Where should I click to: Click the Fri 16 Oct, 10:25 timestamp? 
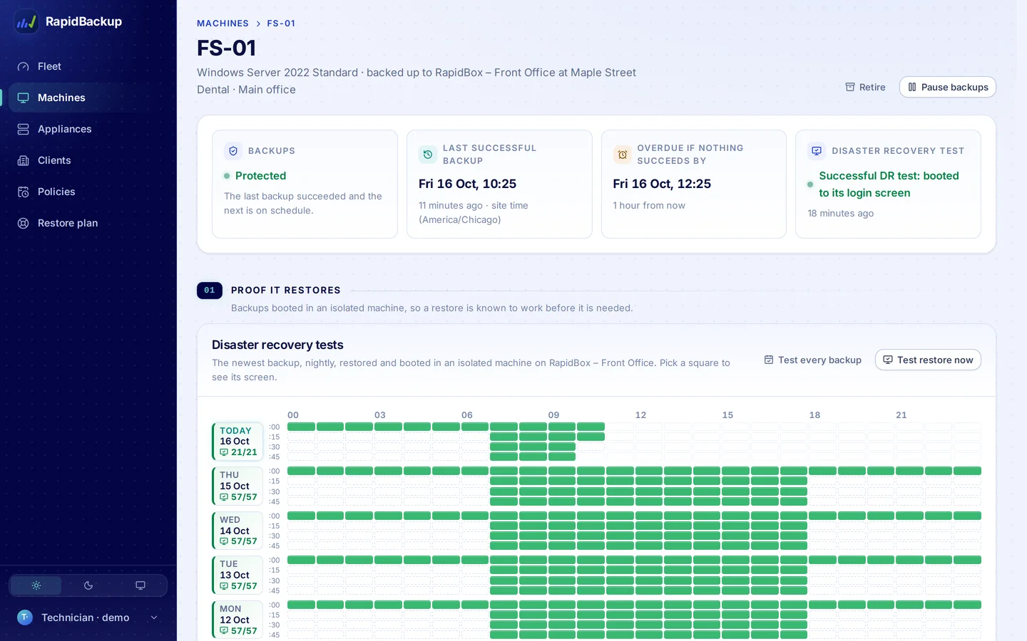[467, 184]
